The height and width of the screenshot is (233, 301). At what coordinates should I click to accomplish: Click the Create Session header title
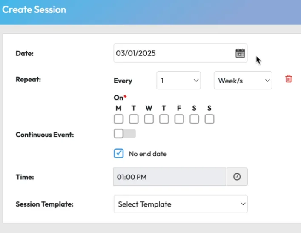tap(34, 9)
